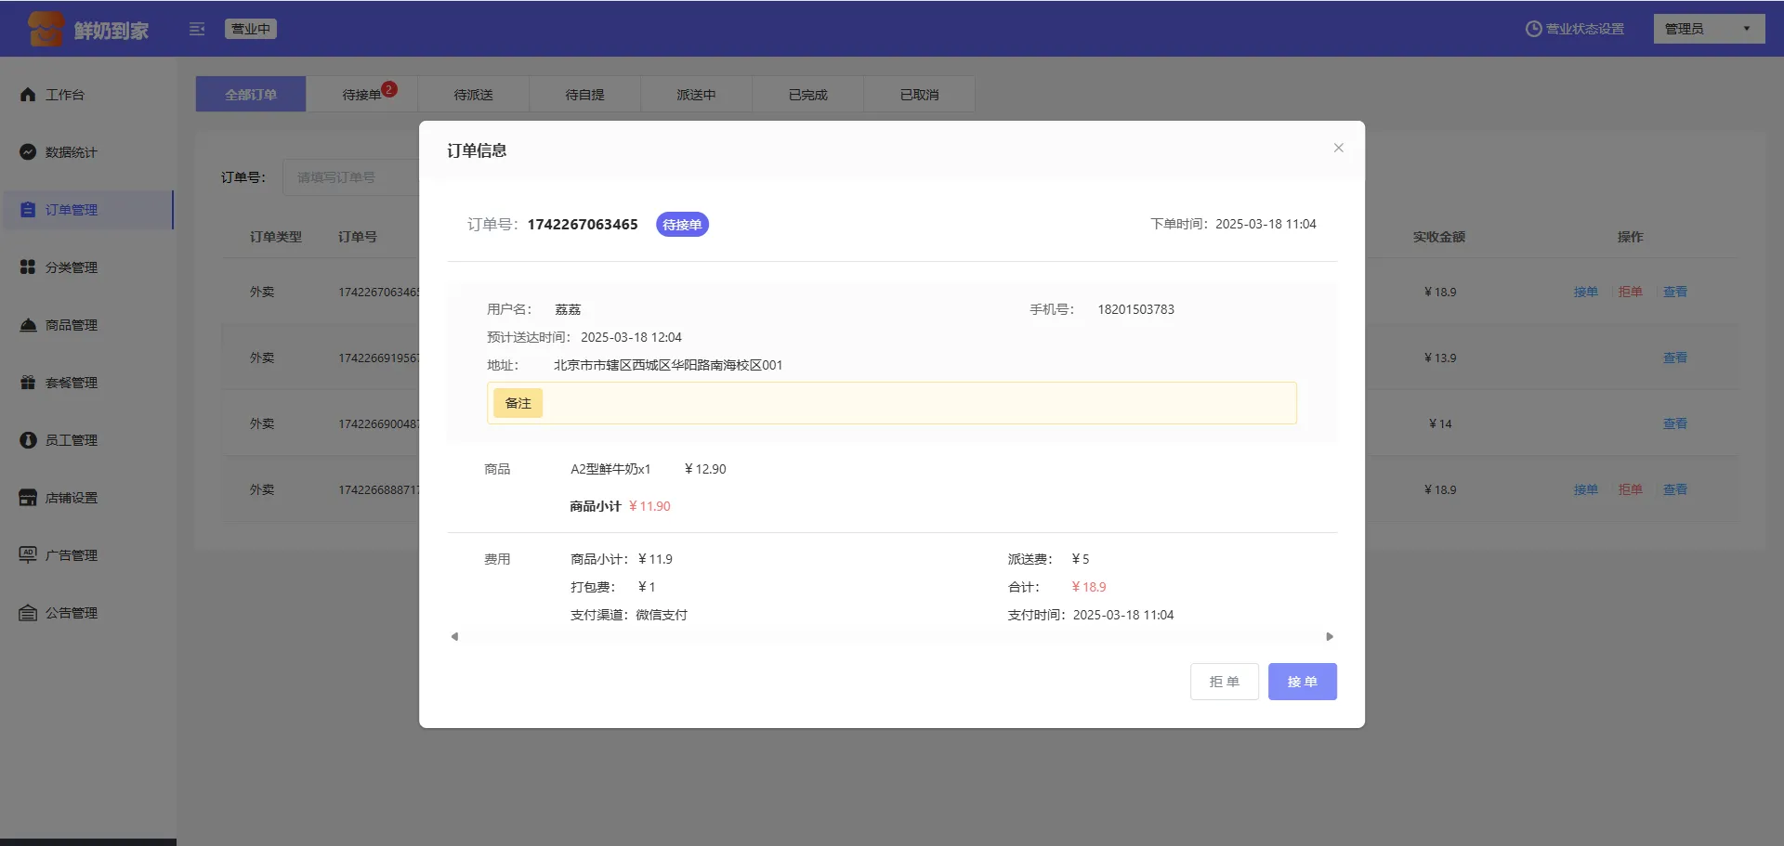Click the left arrow of the horizontal scrollbar
The height and width of the screenshot is (846, 1784).
454,637
